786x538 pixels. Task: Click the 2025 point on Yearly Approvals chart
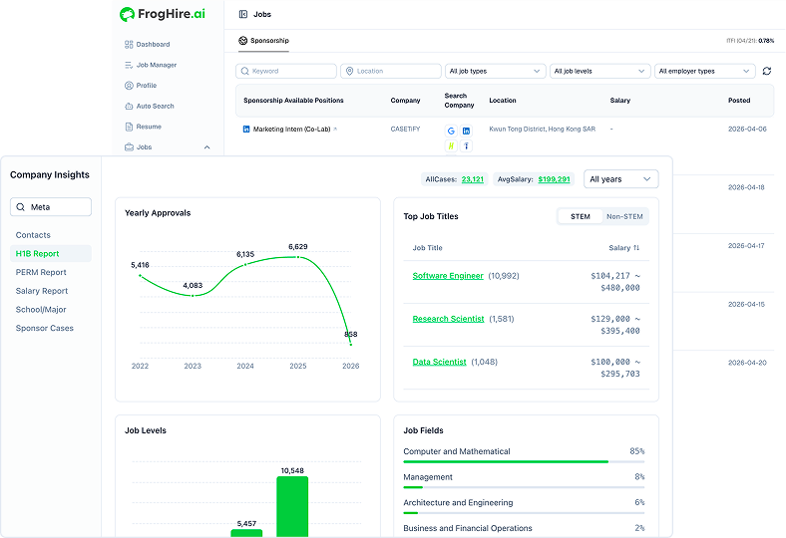click(298, 257)
